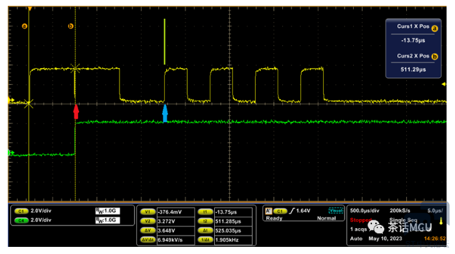Viewport: 455px width, 254px height.
Task: Click the C1 channel badge
Action: (21, 211)
